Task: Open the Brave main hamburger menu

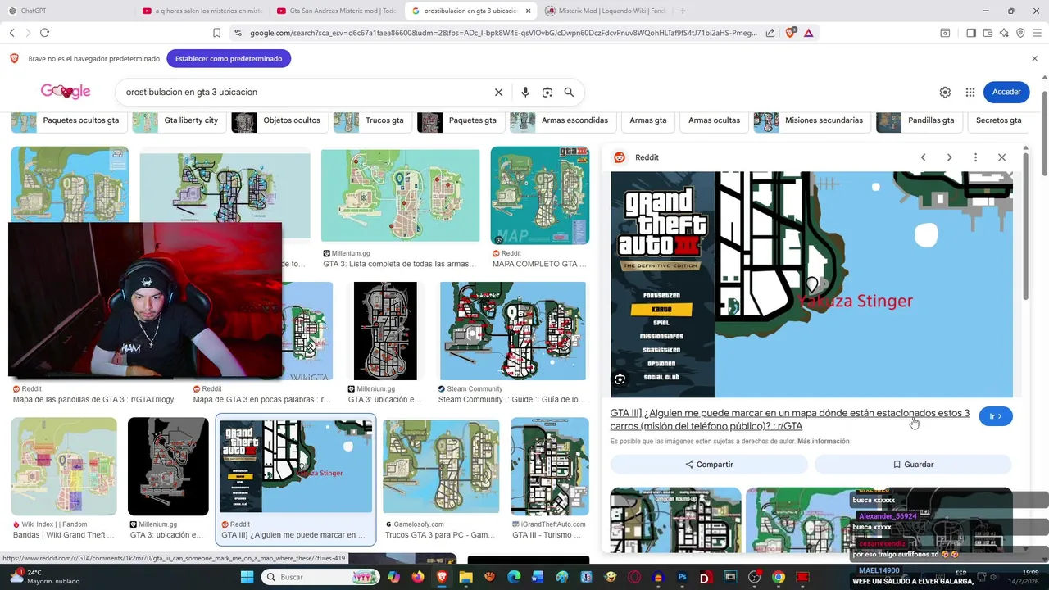Action: (x=1037, y=33)
